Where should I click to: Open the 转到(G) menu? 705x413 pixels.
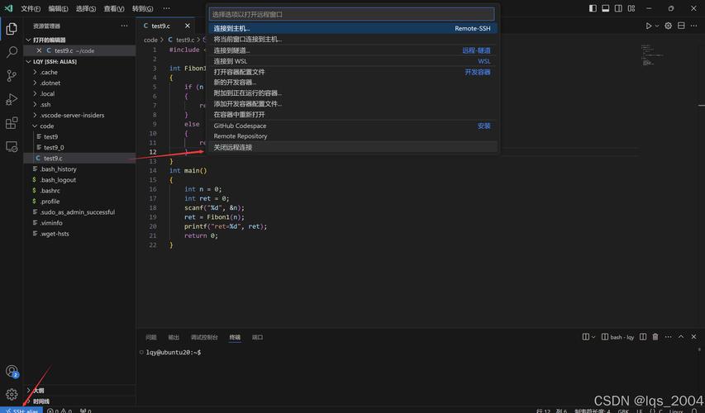(142, 8)
